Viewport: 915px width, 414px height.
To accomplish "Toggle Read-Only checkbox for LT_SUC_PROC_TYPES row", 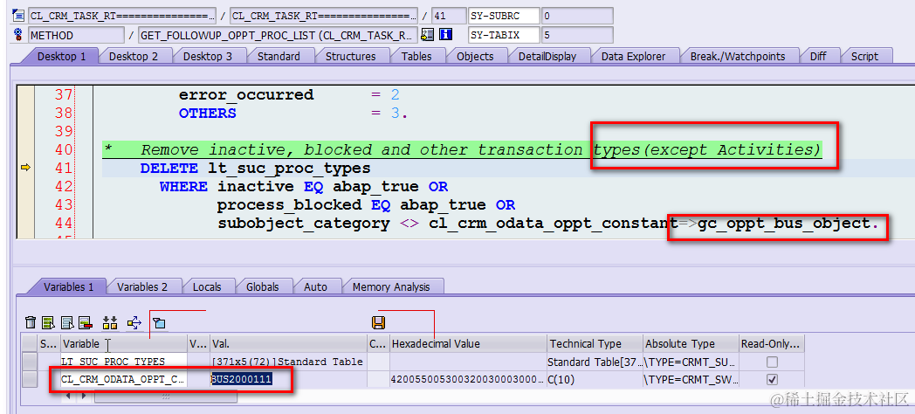I will [772, 362].
